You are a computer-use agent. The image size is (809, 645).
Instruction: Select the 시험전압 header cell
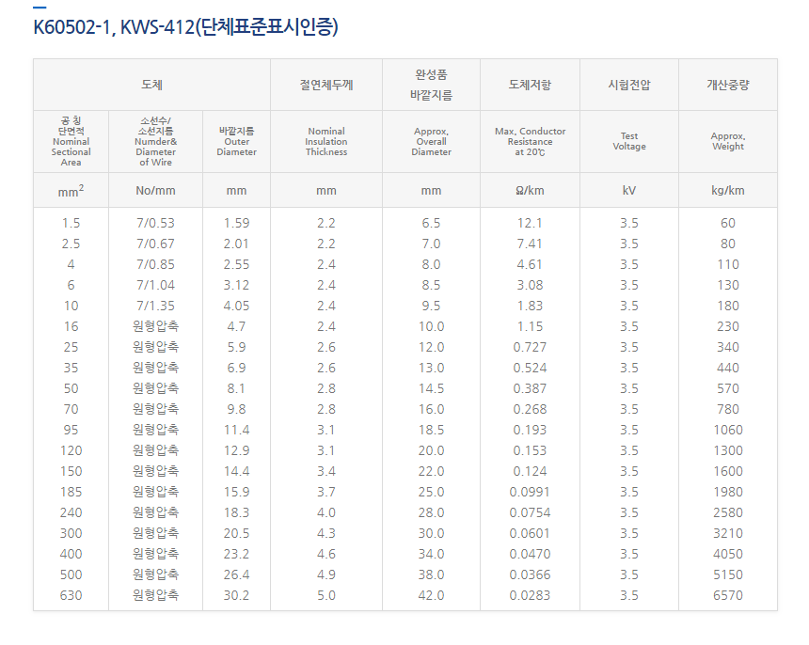pyautogui.click(x=628, y=85)
